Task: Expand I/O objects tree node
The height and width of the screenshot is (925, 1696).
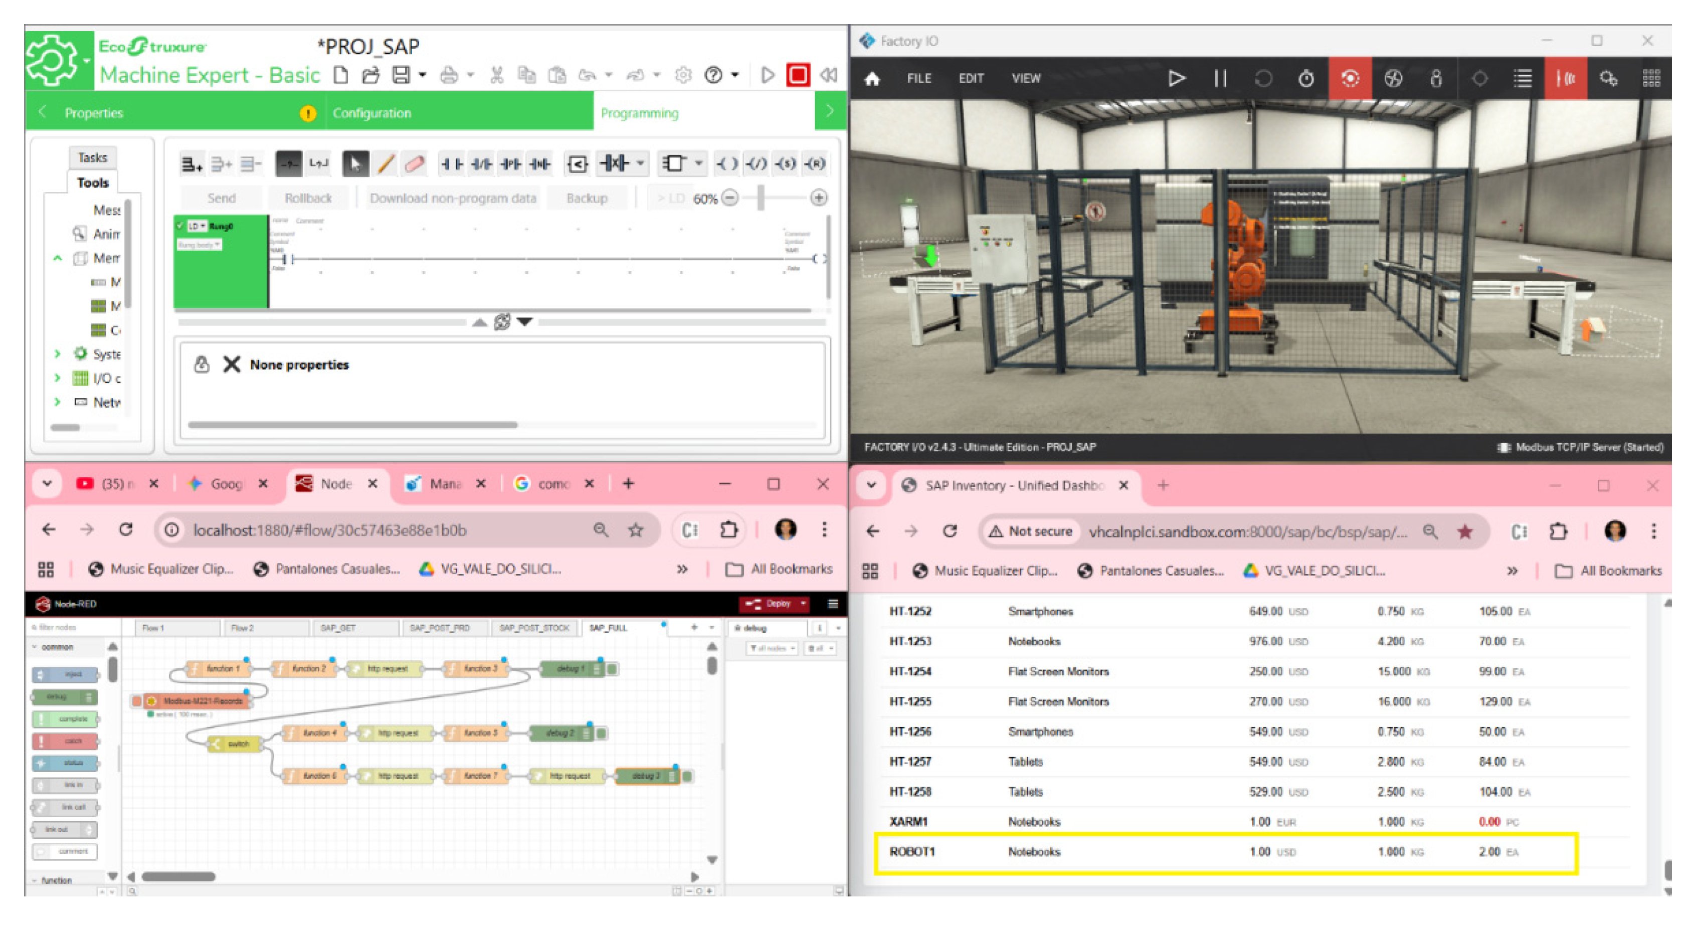Action: coord(57,379)
